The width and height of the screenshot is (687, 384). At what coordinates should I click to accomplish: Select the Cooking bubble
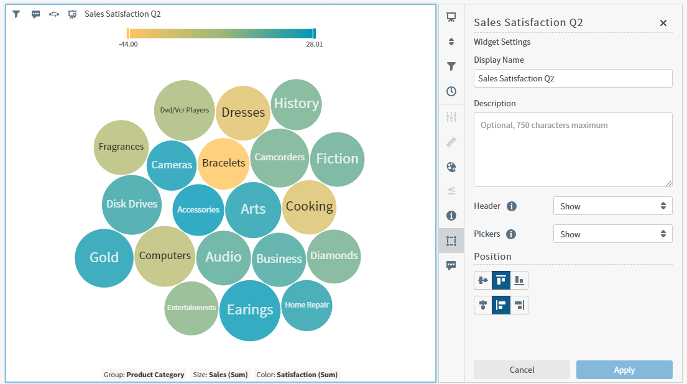tap(310, 207)
